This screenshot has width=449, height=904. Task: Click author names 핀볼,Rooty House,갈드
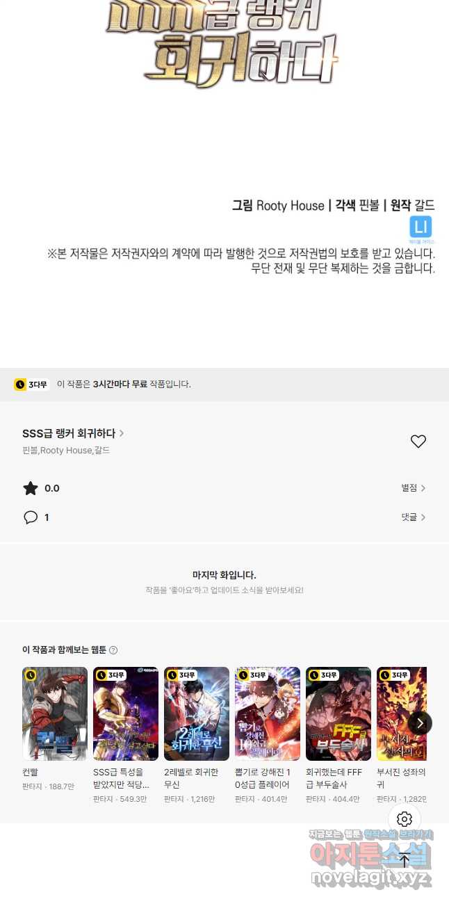pyautogui.click(x=66, y=451)
